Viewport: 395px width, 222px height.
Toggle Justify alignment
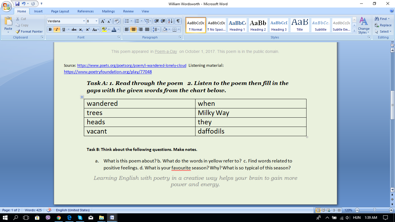click(147, 29)
